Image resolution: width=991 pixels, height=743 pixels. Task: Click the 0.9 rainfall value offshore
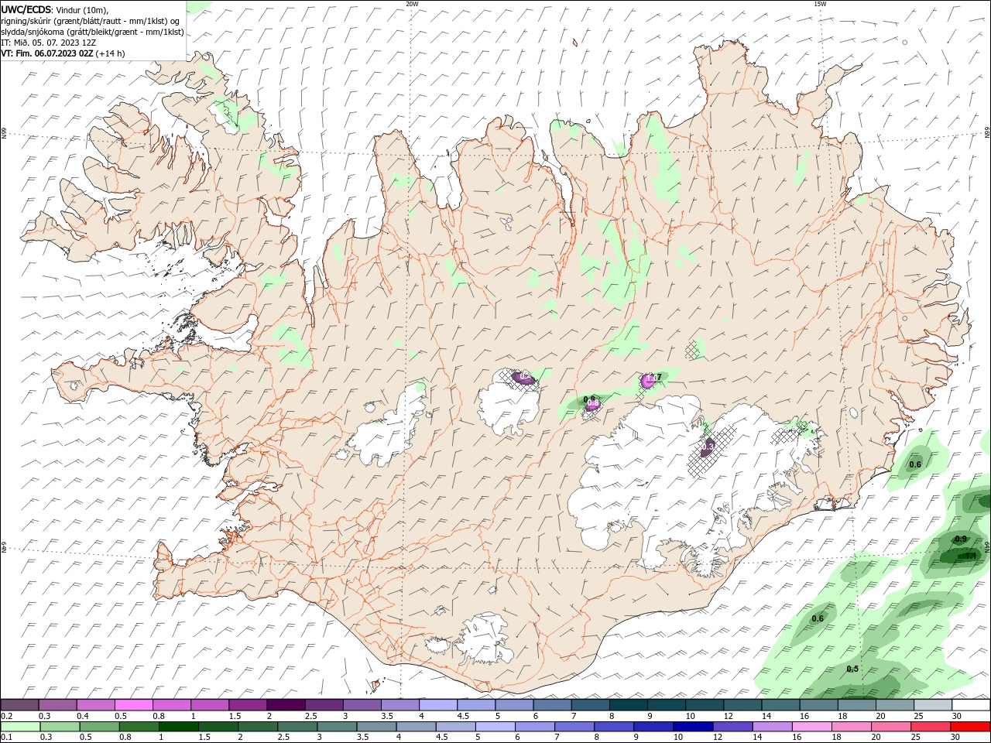click(961, 539)
